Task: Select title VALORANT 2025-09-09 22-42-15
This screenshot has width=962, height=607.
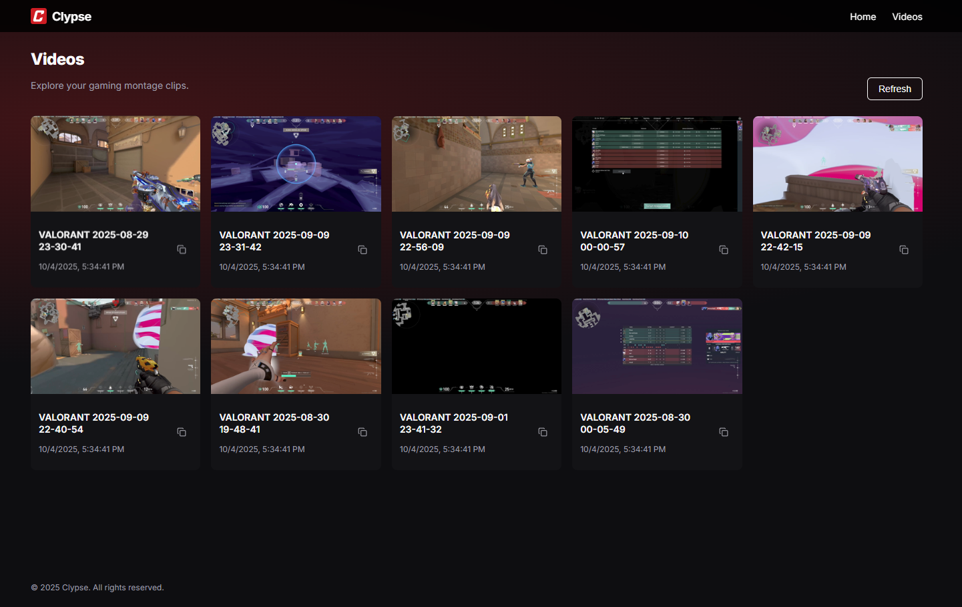Action: tap(816, 241)
